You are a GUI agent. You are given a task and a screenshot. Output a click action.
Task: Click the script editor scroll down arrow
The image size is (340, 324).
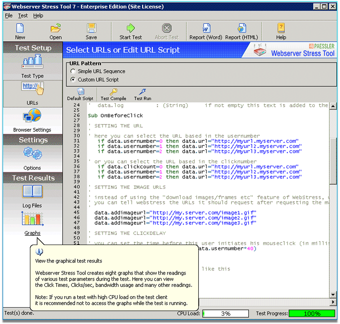tap(333, 295)
